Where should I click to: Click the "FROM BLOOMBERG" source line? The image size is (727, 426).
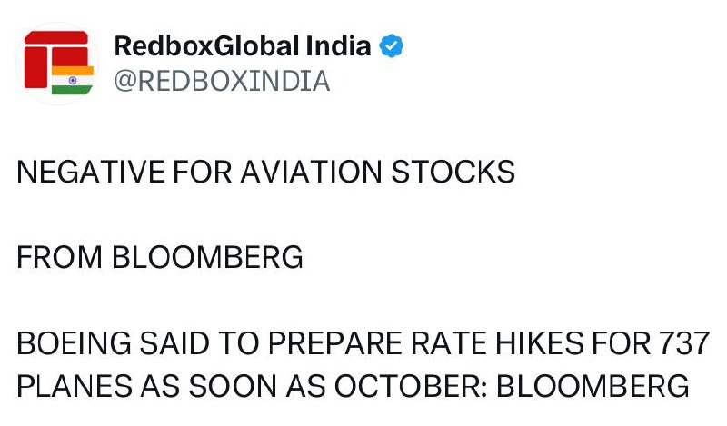[160, 258]
